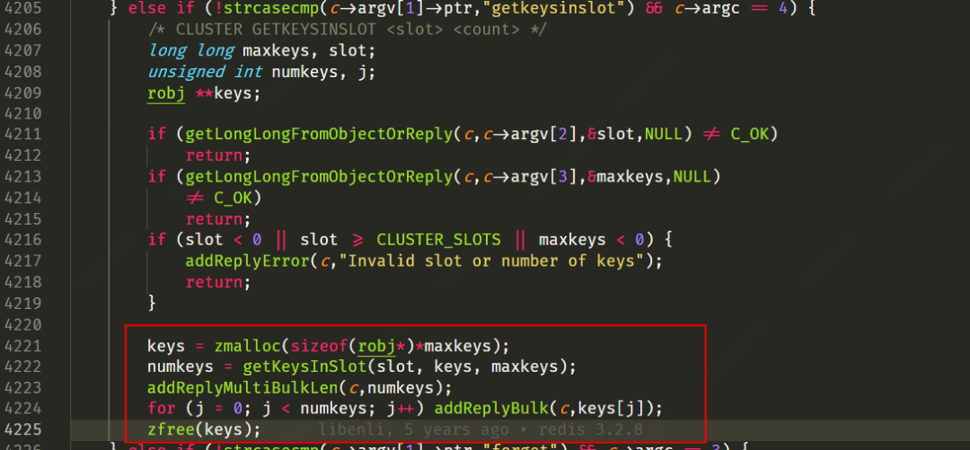
Task: Click C_OK on line 4214
Action: [x=234, y=199]
